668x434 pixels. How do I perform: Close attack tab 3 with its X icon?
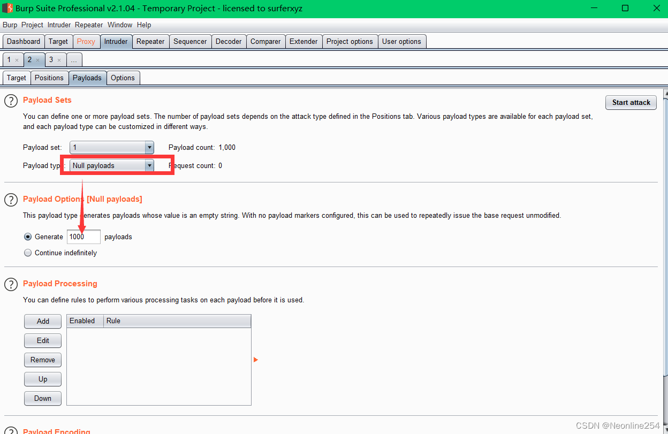tap(59, 59)
